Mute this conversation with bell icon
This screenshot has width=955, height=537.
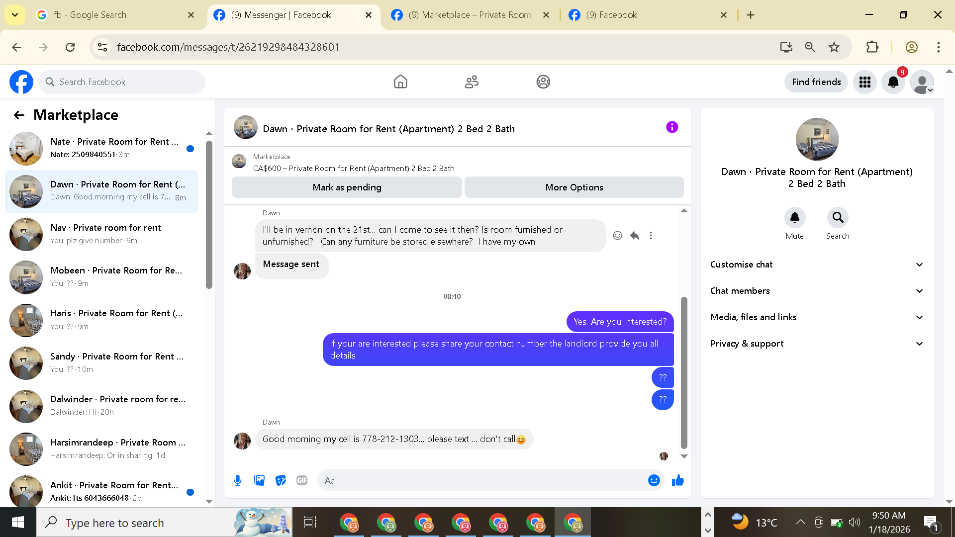point(794,218)
